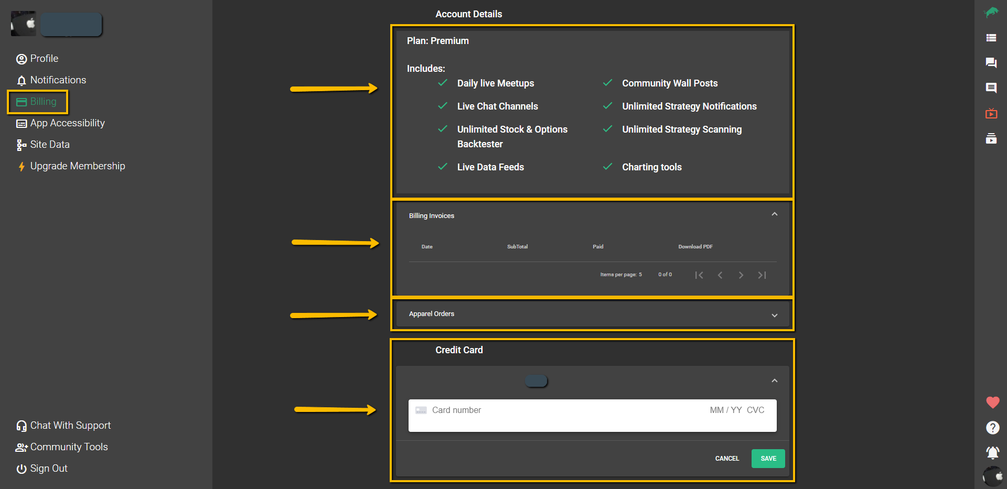Open the chat bubbles forum icon
The image size is (1007, 489).
coord(991,63)
